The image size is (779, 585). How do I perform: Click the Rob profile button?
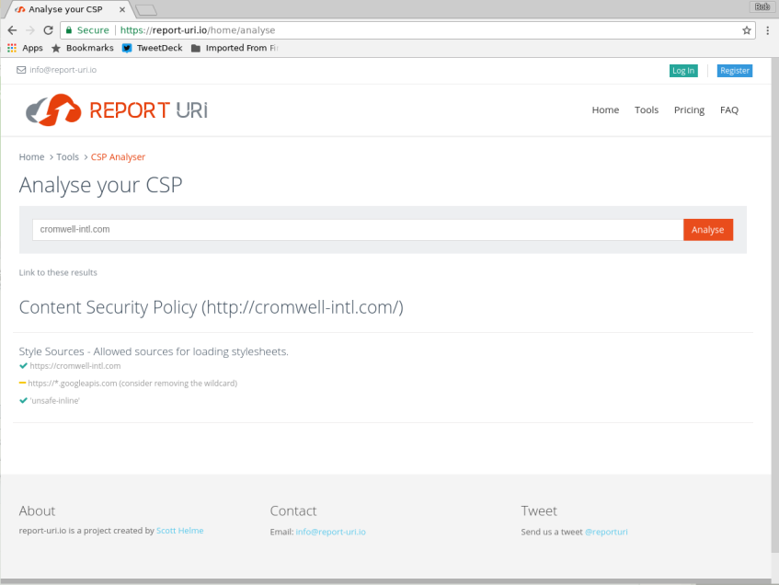tap(762, 6)
